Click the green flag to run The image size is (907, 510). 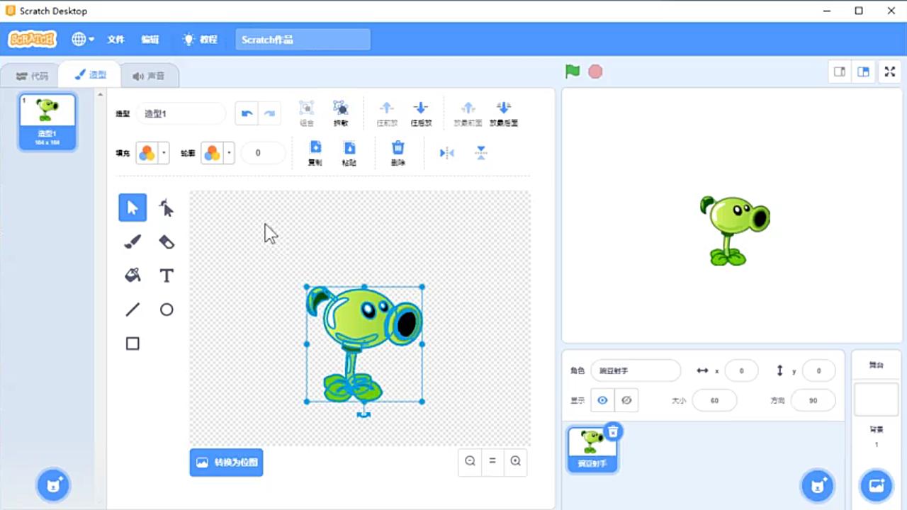point(573,71)
